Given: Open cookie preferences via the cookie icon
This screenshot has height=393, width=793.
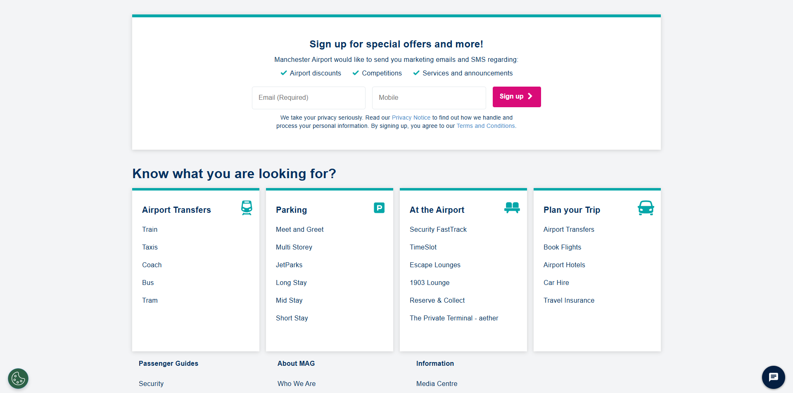Looking at the screenshot, I should [17, 378].
